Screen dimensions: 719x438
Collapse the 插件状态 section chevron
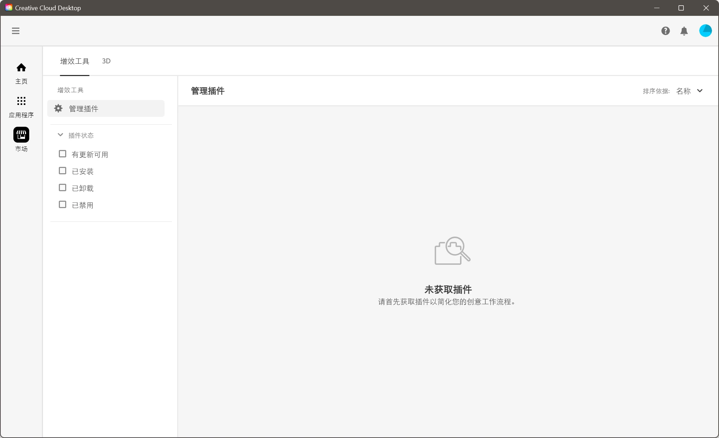click(60, 135)
